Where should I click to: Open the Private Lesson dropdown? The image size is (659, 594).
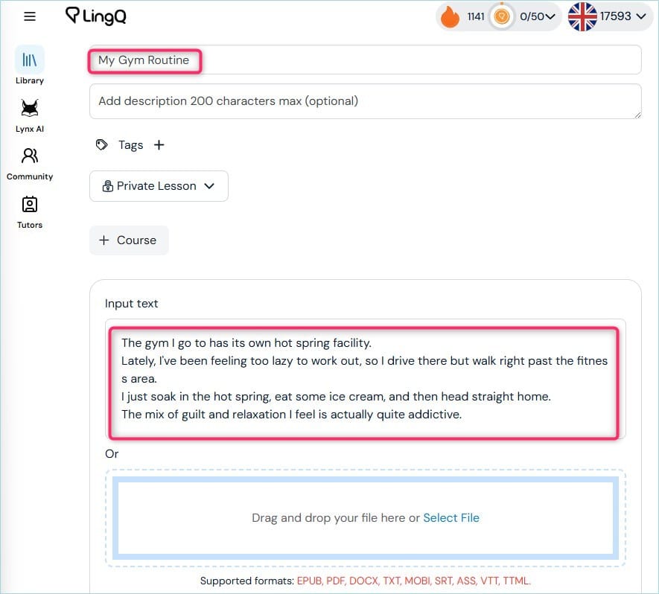pos(159,186)
